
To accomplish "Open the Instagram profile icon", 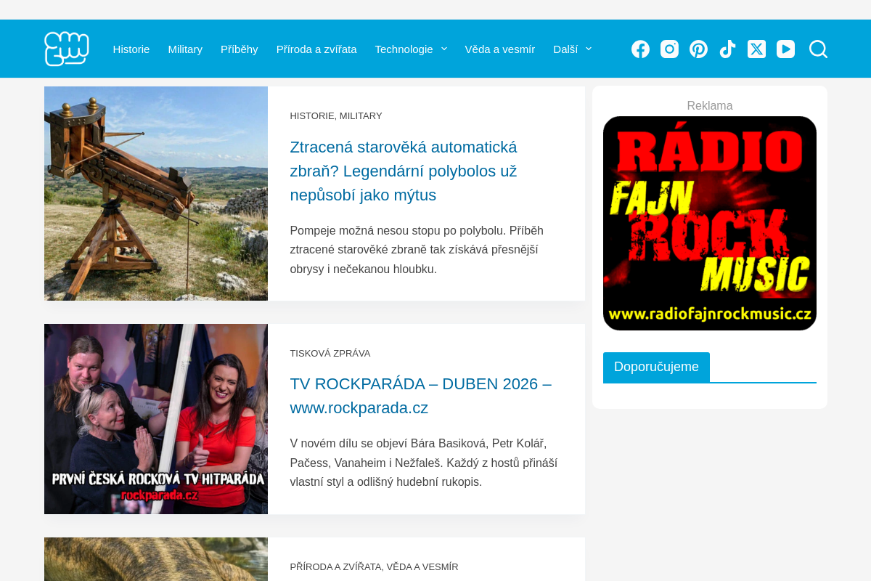I will point(669,49).
